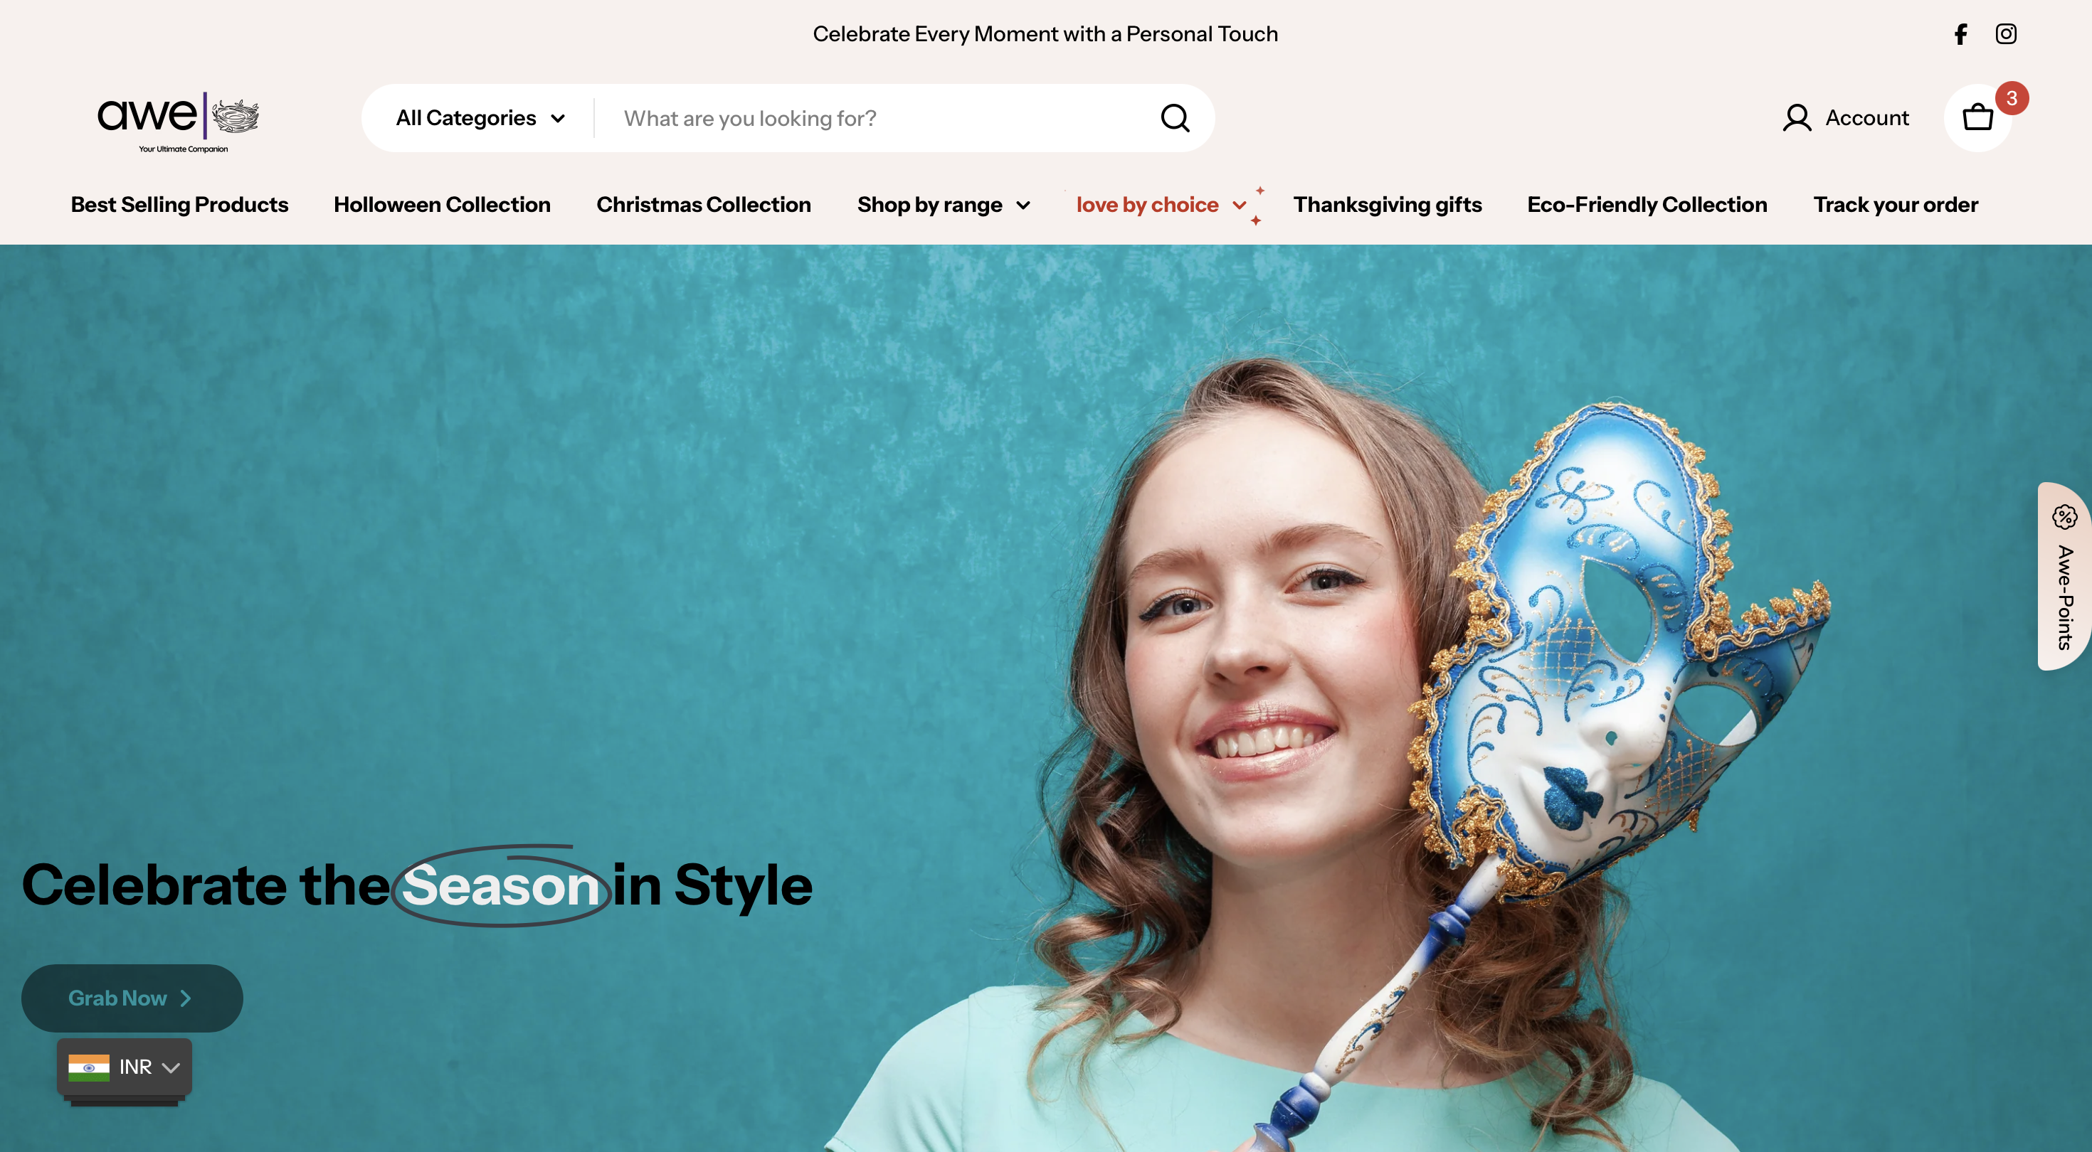The height and width of the screenshot is (1152, 2092).
Task: Open the Christmas Collection menu item
Action: tap(703, 206)
